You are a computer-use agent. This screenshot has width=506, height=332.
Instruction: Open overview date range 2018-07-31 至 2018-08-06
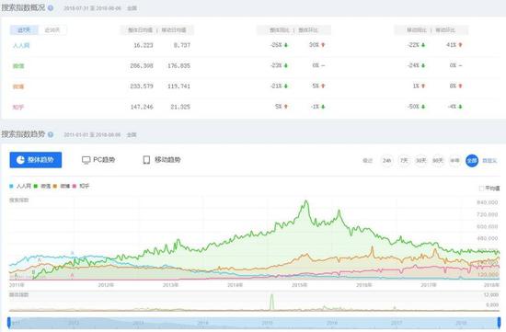tap(92, 8)
